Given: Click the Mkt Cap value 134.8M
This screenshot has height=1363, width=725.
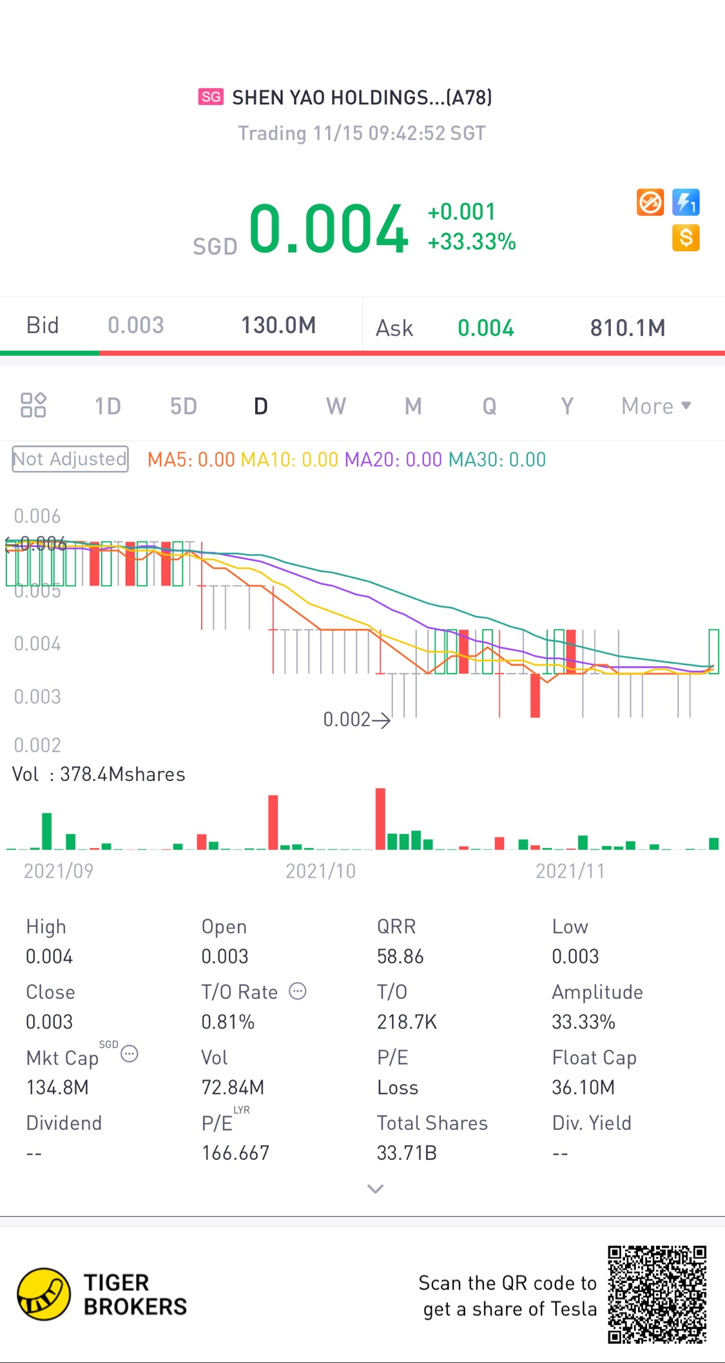Looking at the screenshot, I should pos(57,1088).
